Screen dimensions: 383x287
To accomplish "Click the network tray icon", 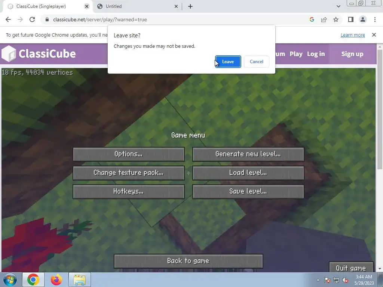I will click(x=336, y=280).
